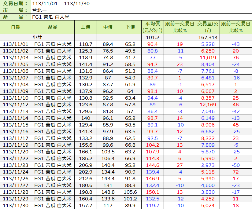Select trading volume 11,019 cell
This screenshot has width=252, height=209.
(x=208, y=57)
